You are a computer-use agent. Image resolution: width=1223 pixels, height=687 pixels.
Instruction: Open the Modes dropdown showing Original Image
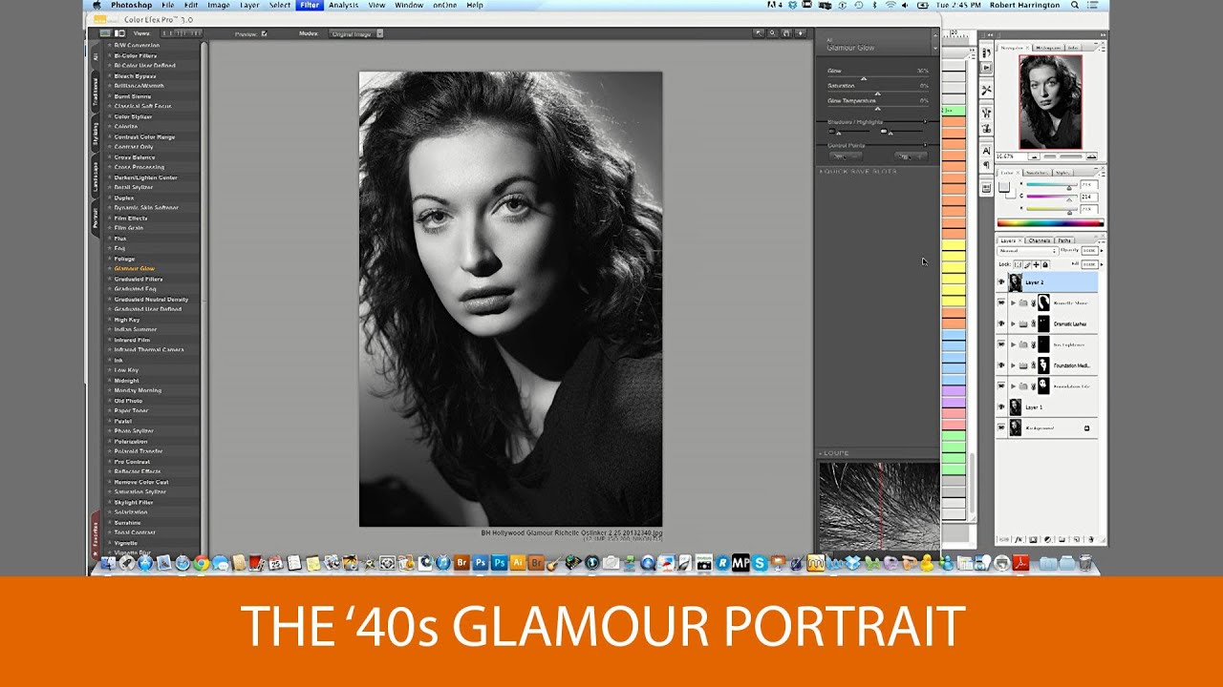point(355,33)
